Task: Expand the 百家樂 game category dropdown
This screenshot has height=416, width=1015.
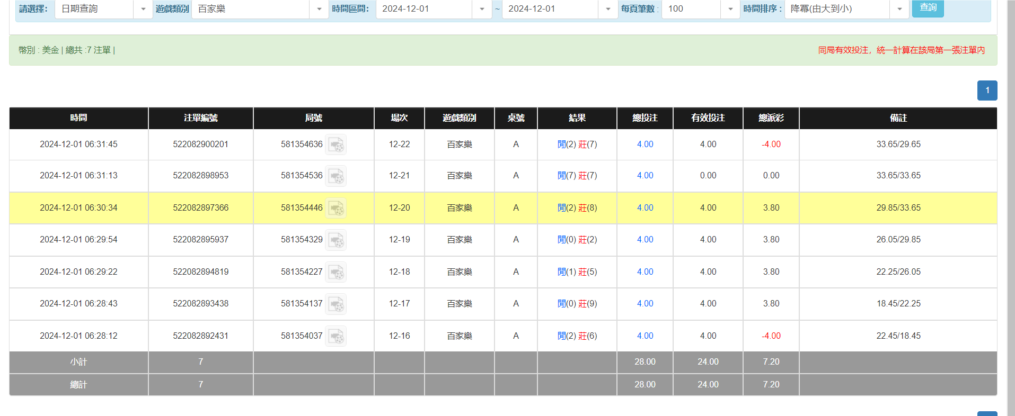Action: point(319,9)
